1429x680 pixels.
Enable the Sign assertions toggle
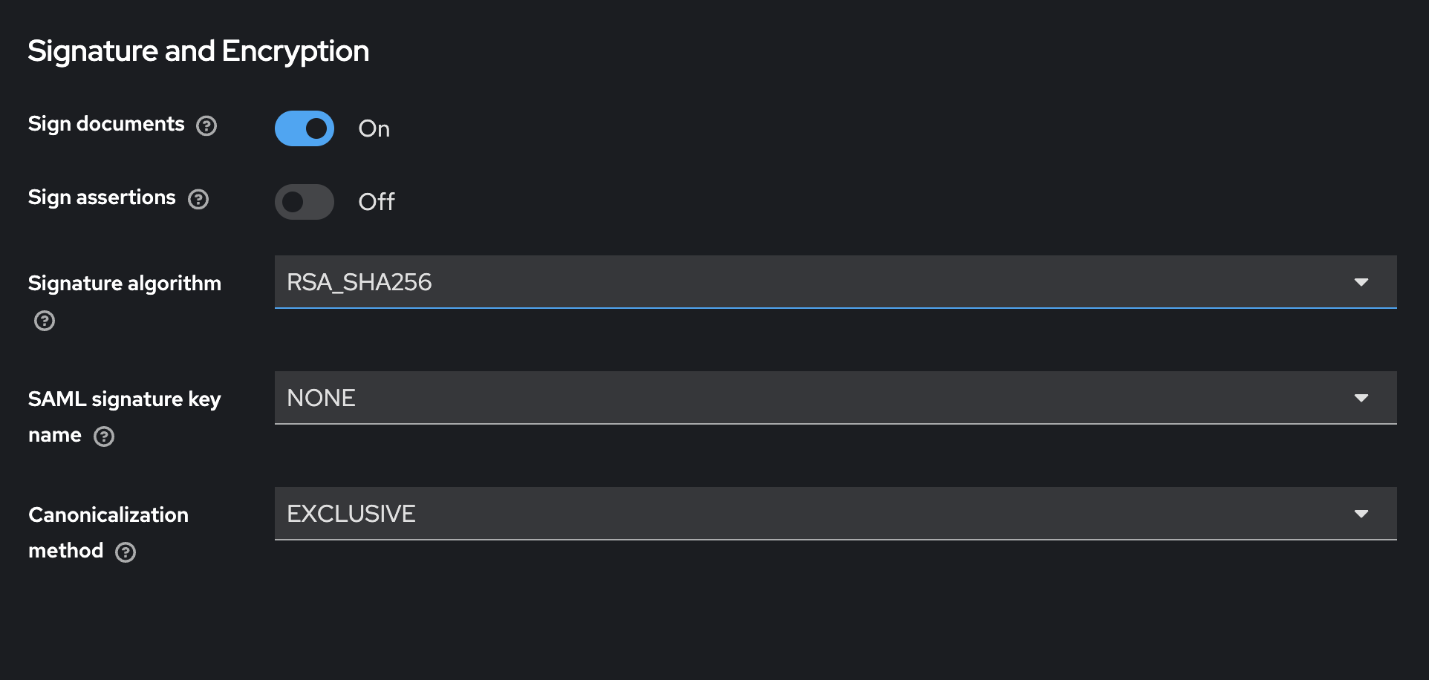[304, 201]
